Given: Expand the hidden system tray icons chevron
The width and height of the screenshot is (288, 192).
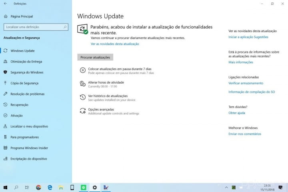Looking at the screenshot, I should tap(226, 188).
